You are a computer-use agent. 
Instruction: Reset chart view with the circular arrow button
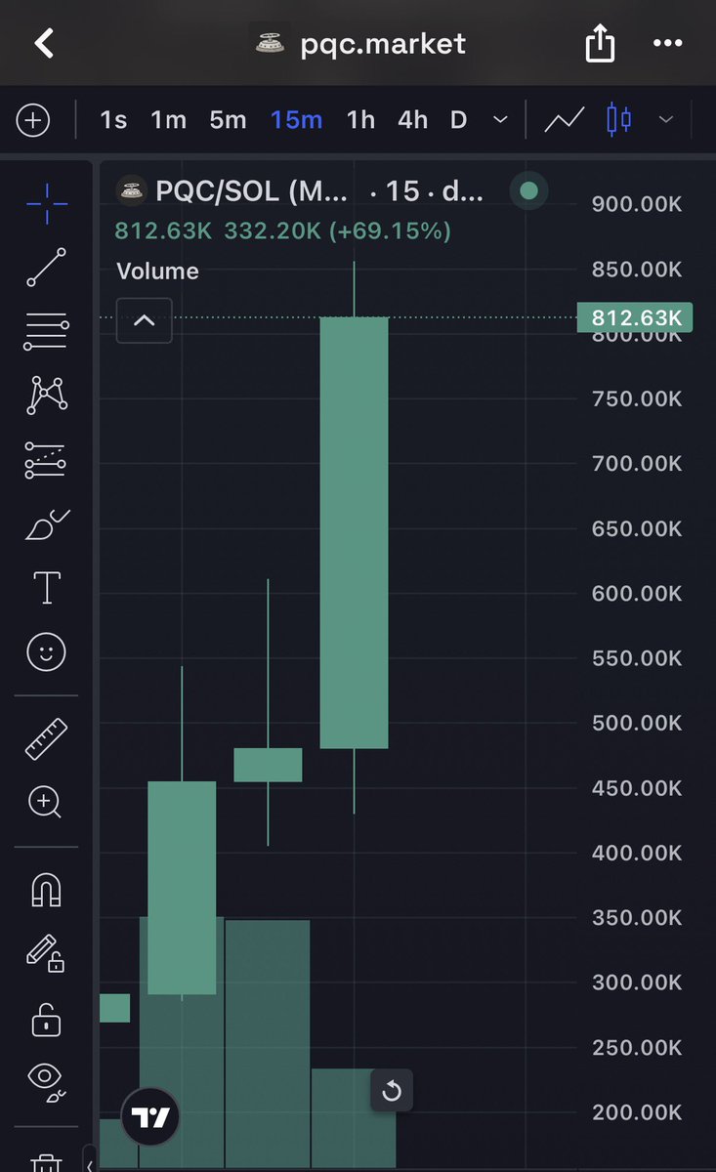392,1090
